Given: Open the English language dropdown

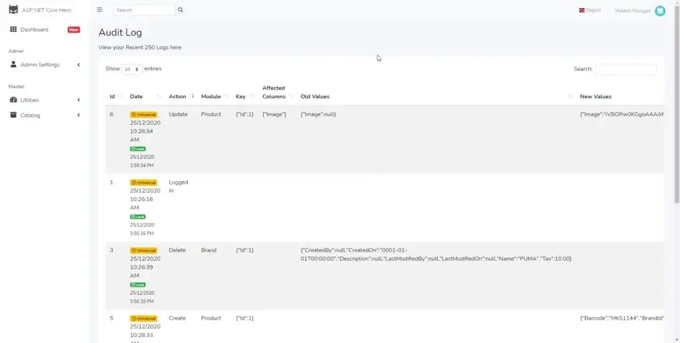Looking at the screenshot, I should click(590, 11).
